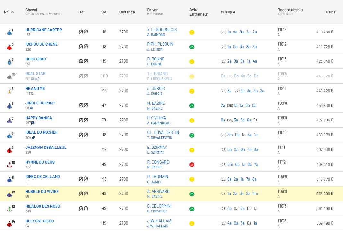Open the 1a result in Hurricane Carter's musique

(x=229, y=32)
